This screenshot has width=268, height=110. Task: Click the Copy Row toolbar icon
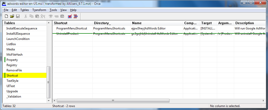pyautogui.click(x=56, y=16)
